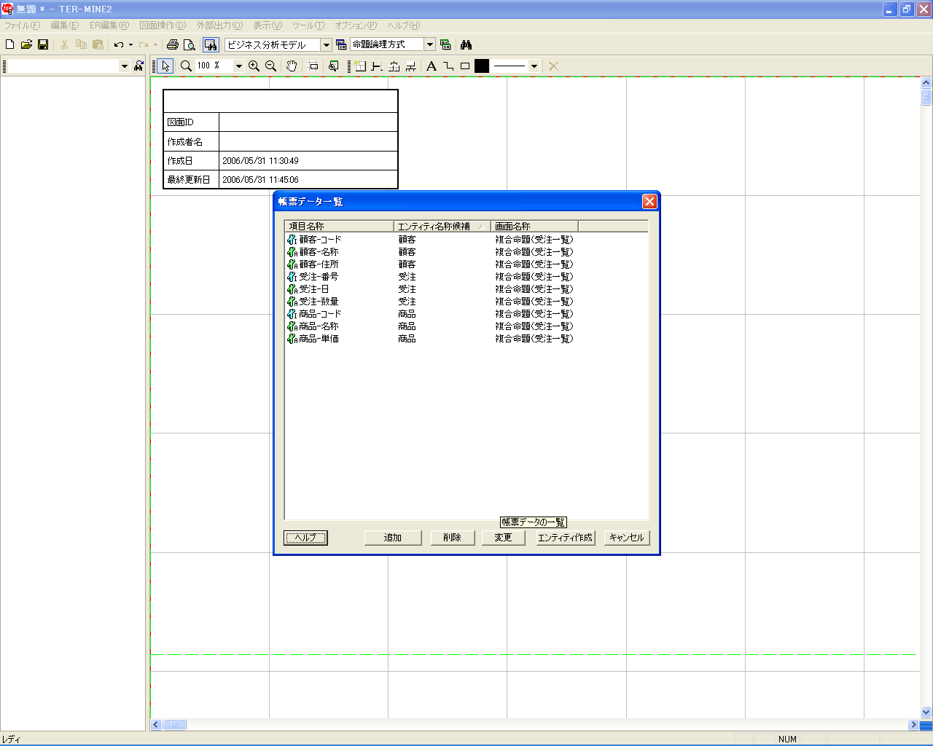Open a file using the folder icon
The width and height of the screenshot is (933, 746).
tap(26, 44)
